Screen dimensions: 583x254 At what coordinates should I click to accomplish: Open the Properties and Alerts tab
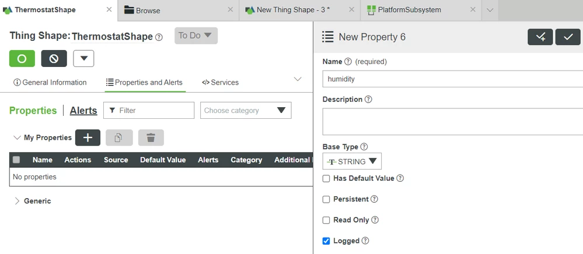click(x=144, y=83)
